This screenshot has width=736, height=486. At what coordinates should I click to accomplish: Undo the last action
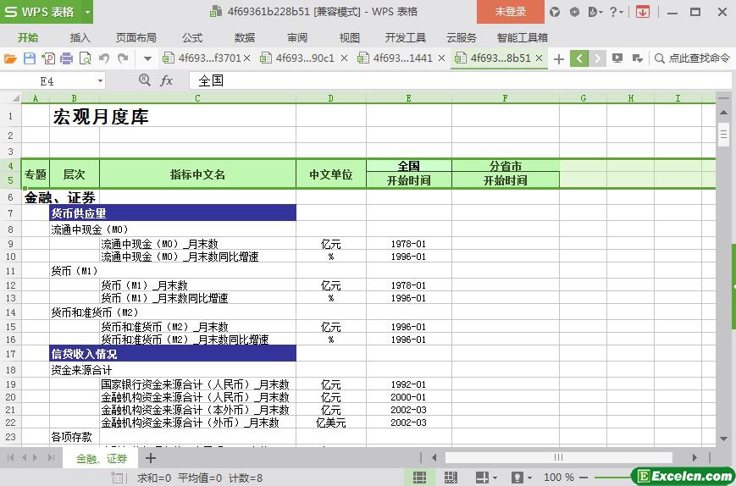pos(104,58)
